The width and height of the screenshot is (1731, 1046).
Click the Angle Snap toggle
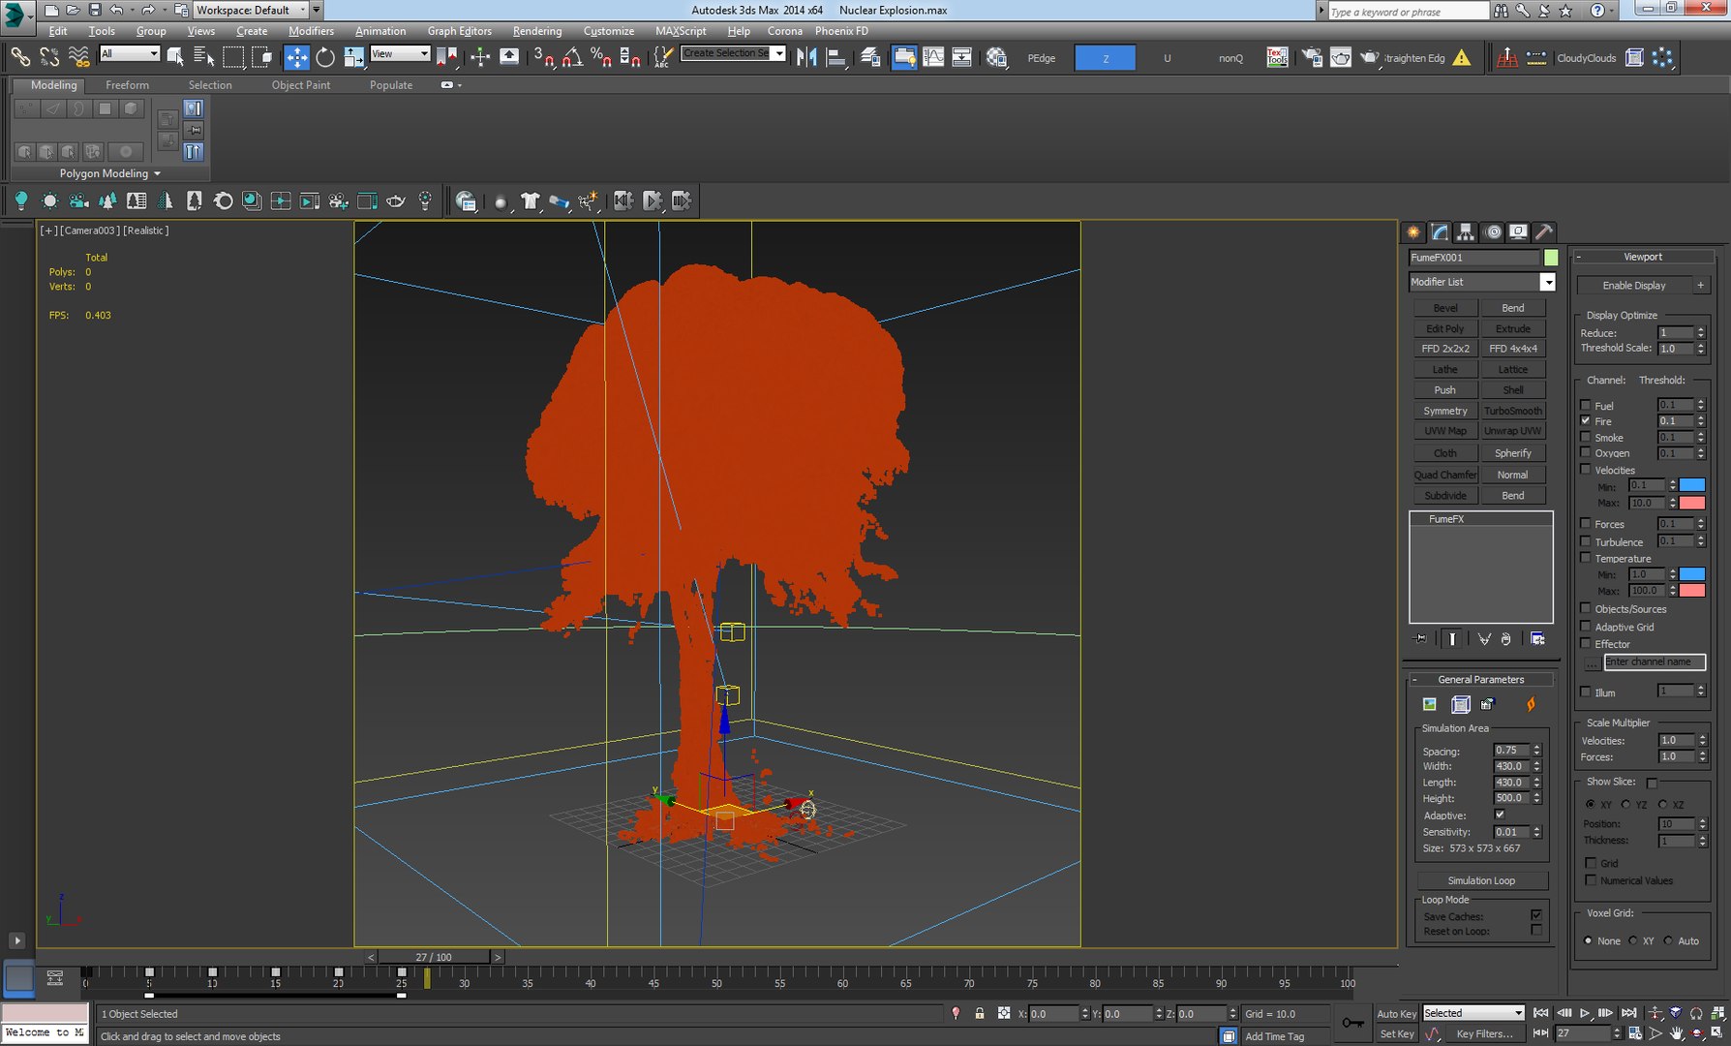pyautogui.click(x=572, y=57)
